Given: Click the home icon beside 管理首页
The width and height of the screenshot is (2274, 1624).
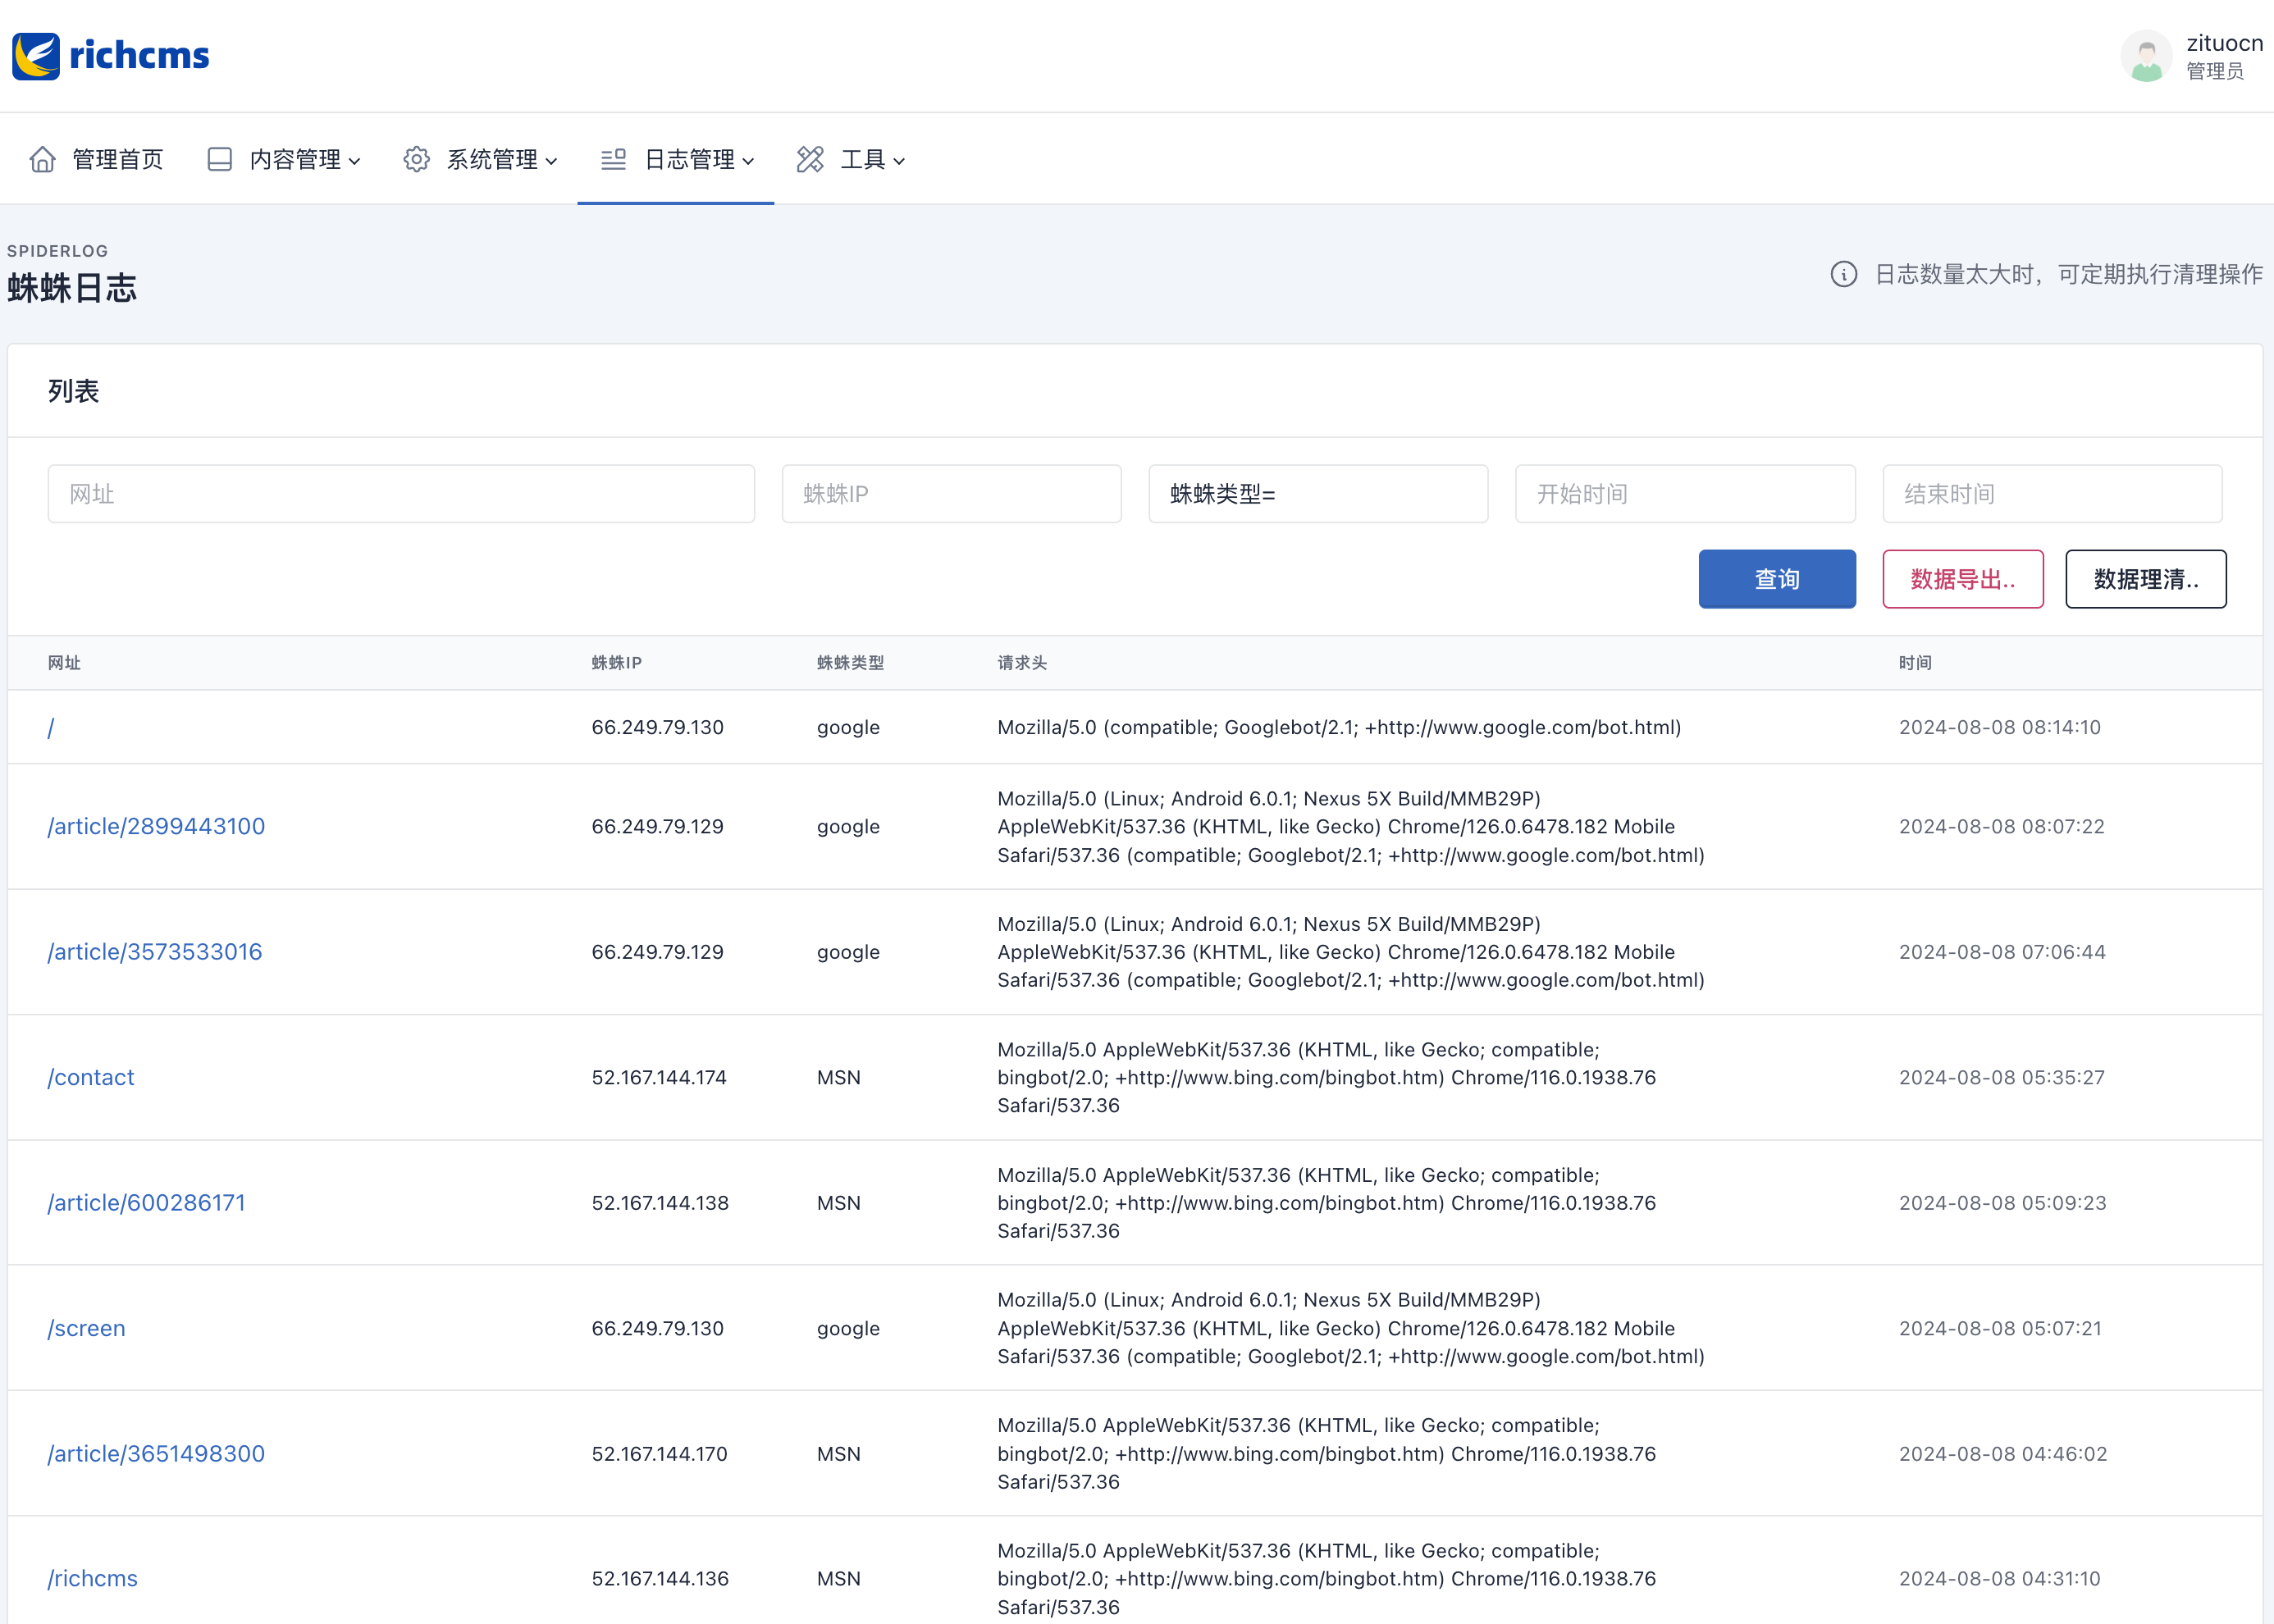Looking at the screenshot, I should tap(42, 159).
